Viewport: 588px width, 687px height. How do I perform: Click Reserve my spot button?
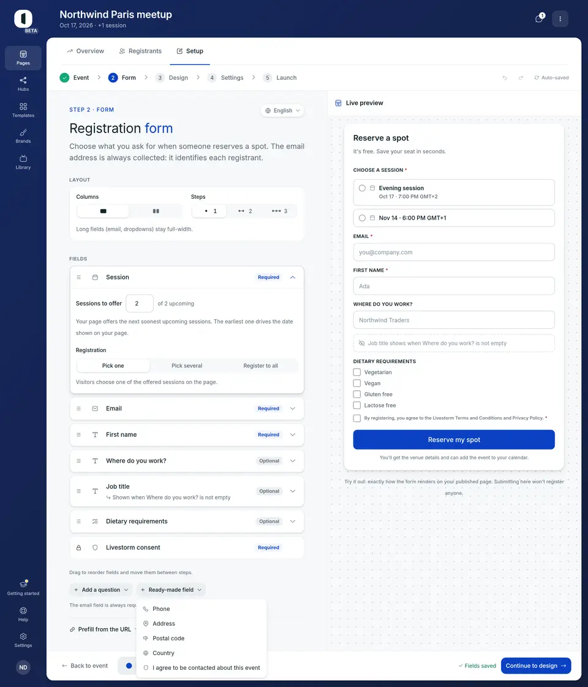point(454,439)
